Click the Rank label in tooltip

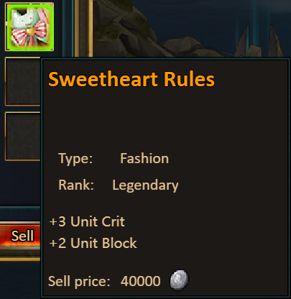76,185
